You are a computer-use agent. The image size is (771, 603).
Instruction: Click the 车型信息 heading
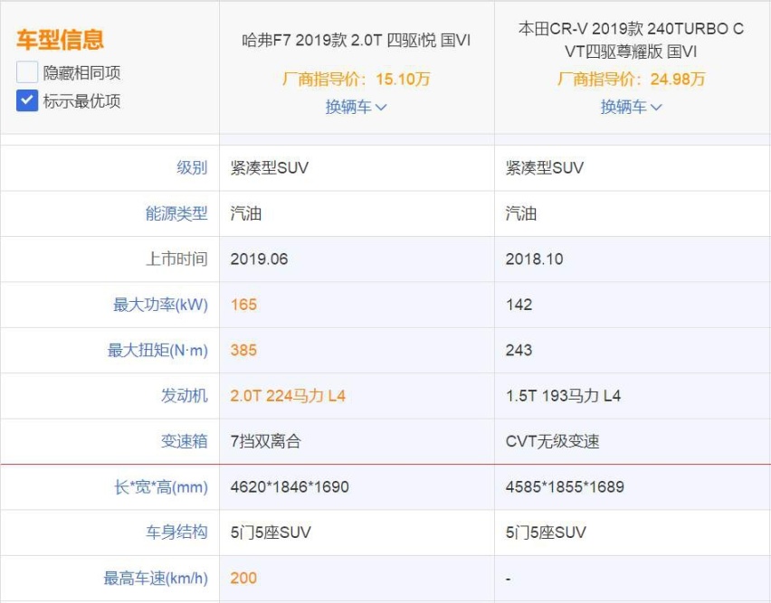click(60, 39)
